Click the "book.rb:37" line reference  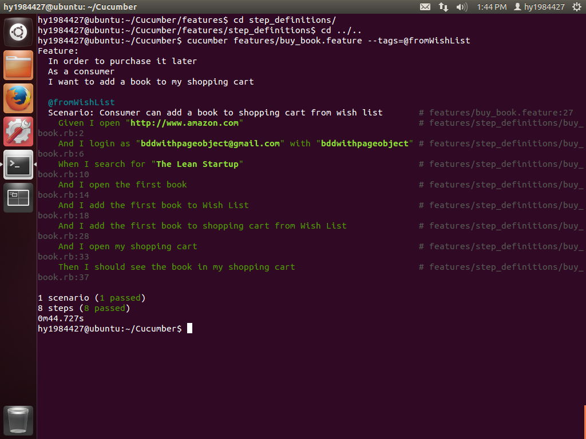coord(64,277)
